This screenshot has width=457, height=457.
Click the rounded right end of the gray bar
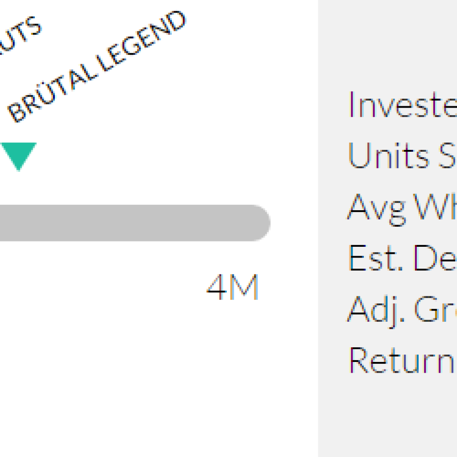(259, 223)
